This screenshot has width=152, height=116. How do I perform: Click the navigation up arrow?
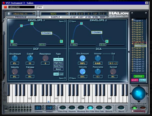[139, 85]
